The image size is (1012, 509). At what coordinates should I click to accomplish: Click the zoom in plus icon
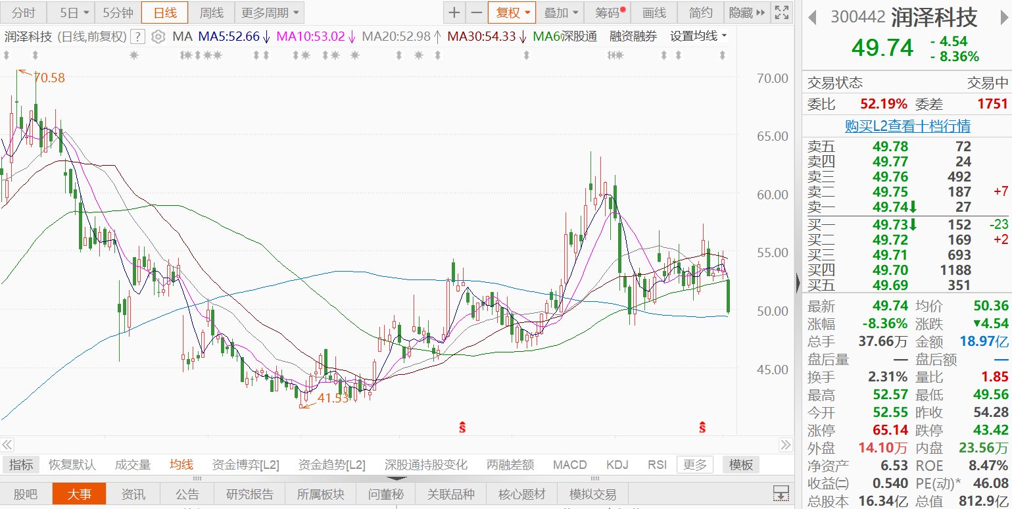click(x=454, y=12)
